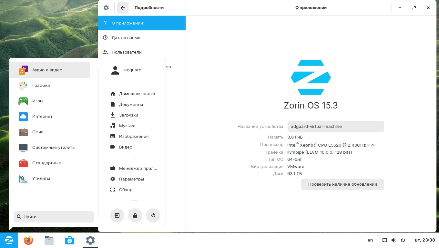Click the back arrow in Settings header
The image size is (439, 248).
[123, 8]
